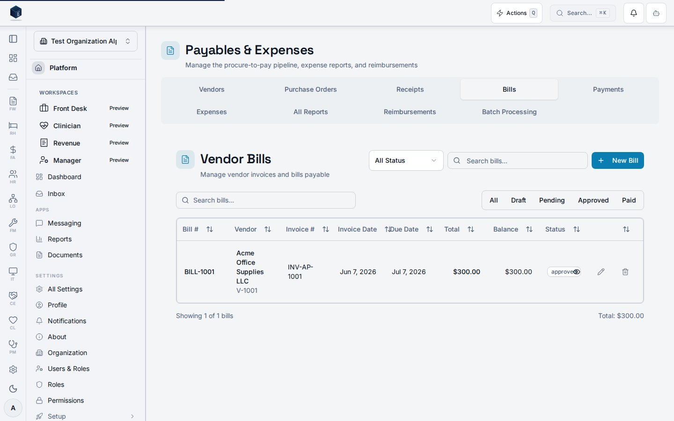This screenshot has height=421, width=674.
Task: Open Users & Roles settings
Action: (85, 369)
